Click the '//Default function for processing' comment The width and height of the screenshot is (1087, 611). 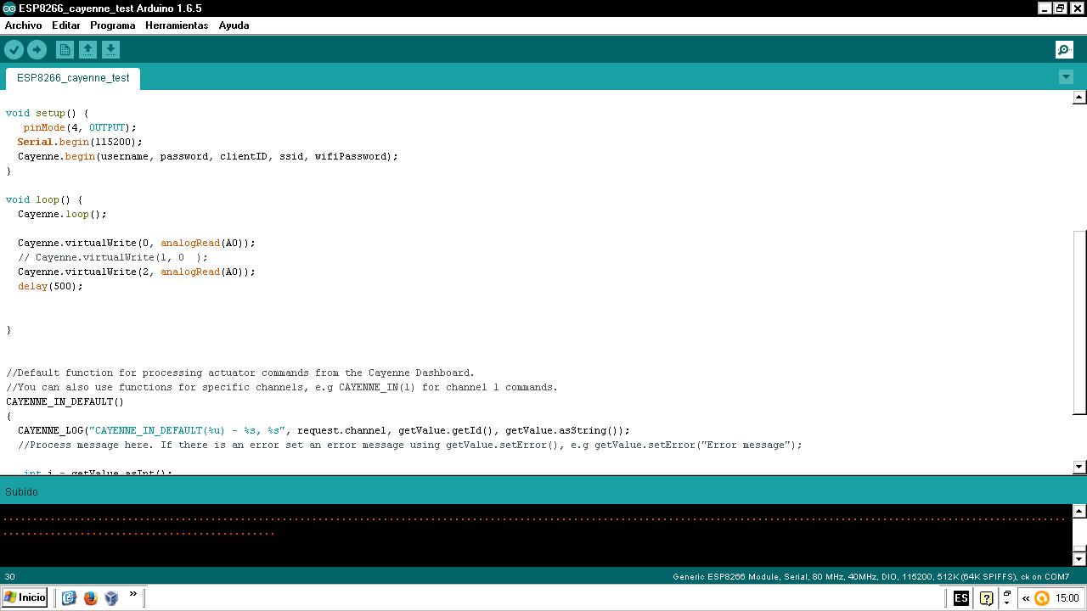240,373
